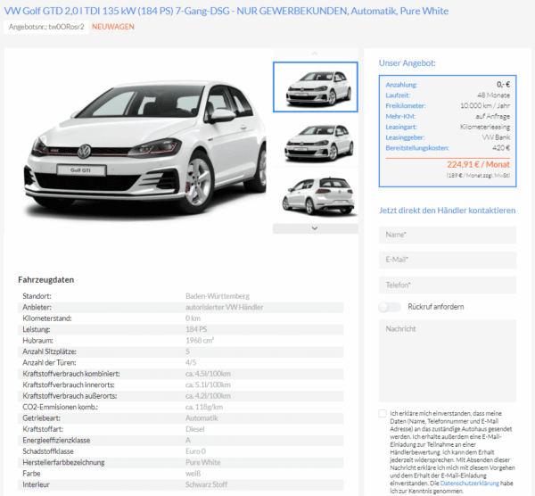535x496 pixels.
Task: Click the Fahrzeugdaten heading
Action: 46,280
